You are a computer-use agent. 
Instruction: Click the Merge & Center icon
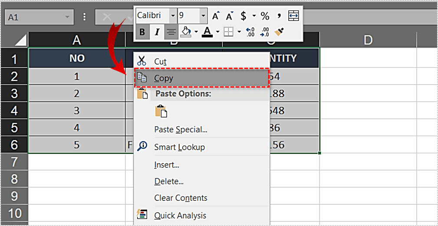(294, 16)
